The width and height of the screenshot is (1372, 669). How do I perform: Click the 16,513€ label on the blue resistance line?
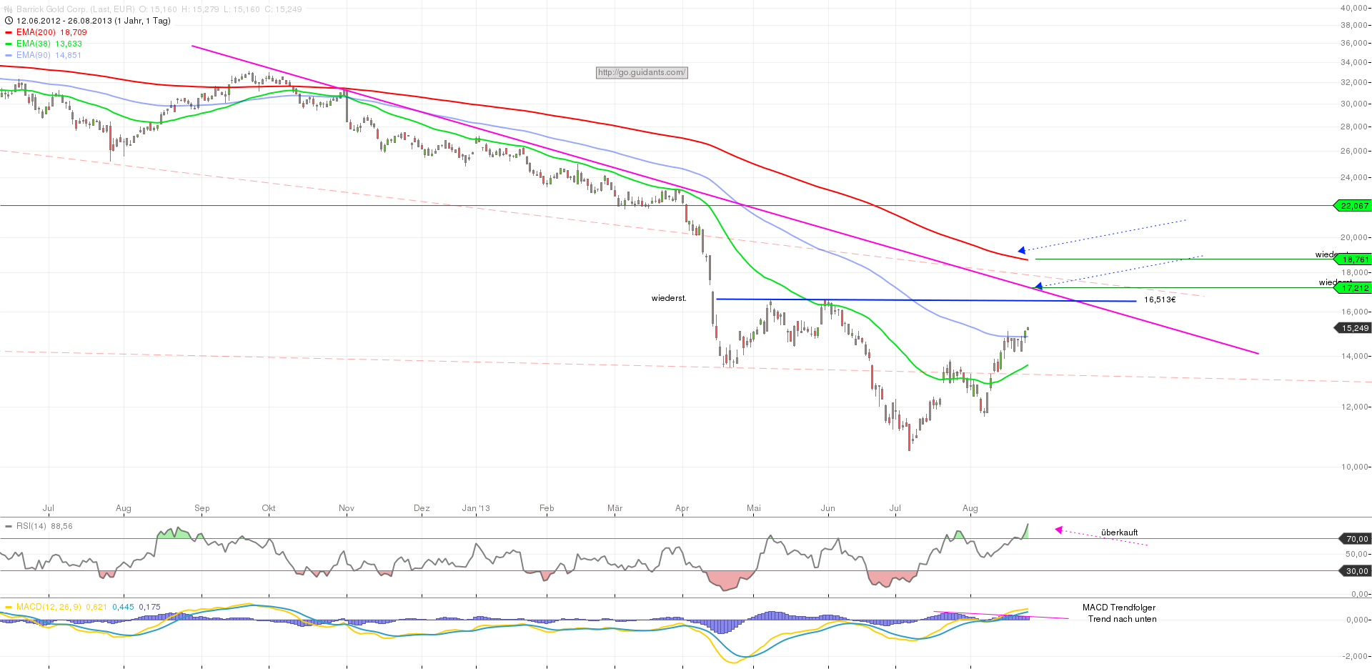[1161, 299]
